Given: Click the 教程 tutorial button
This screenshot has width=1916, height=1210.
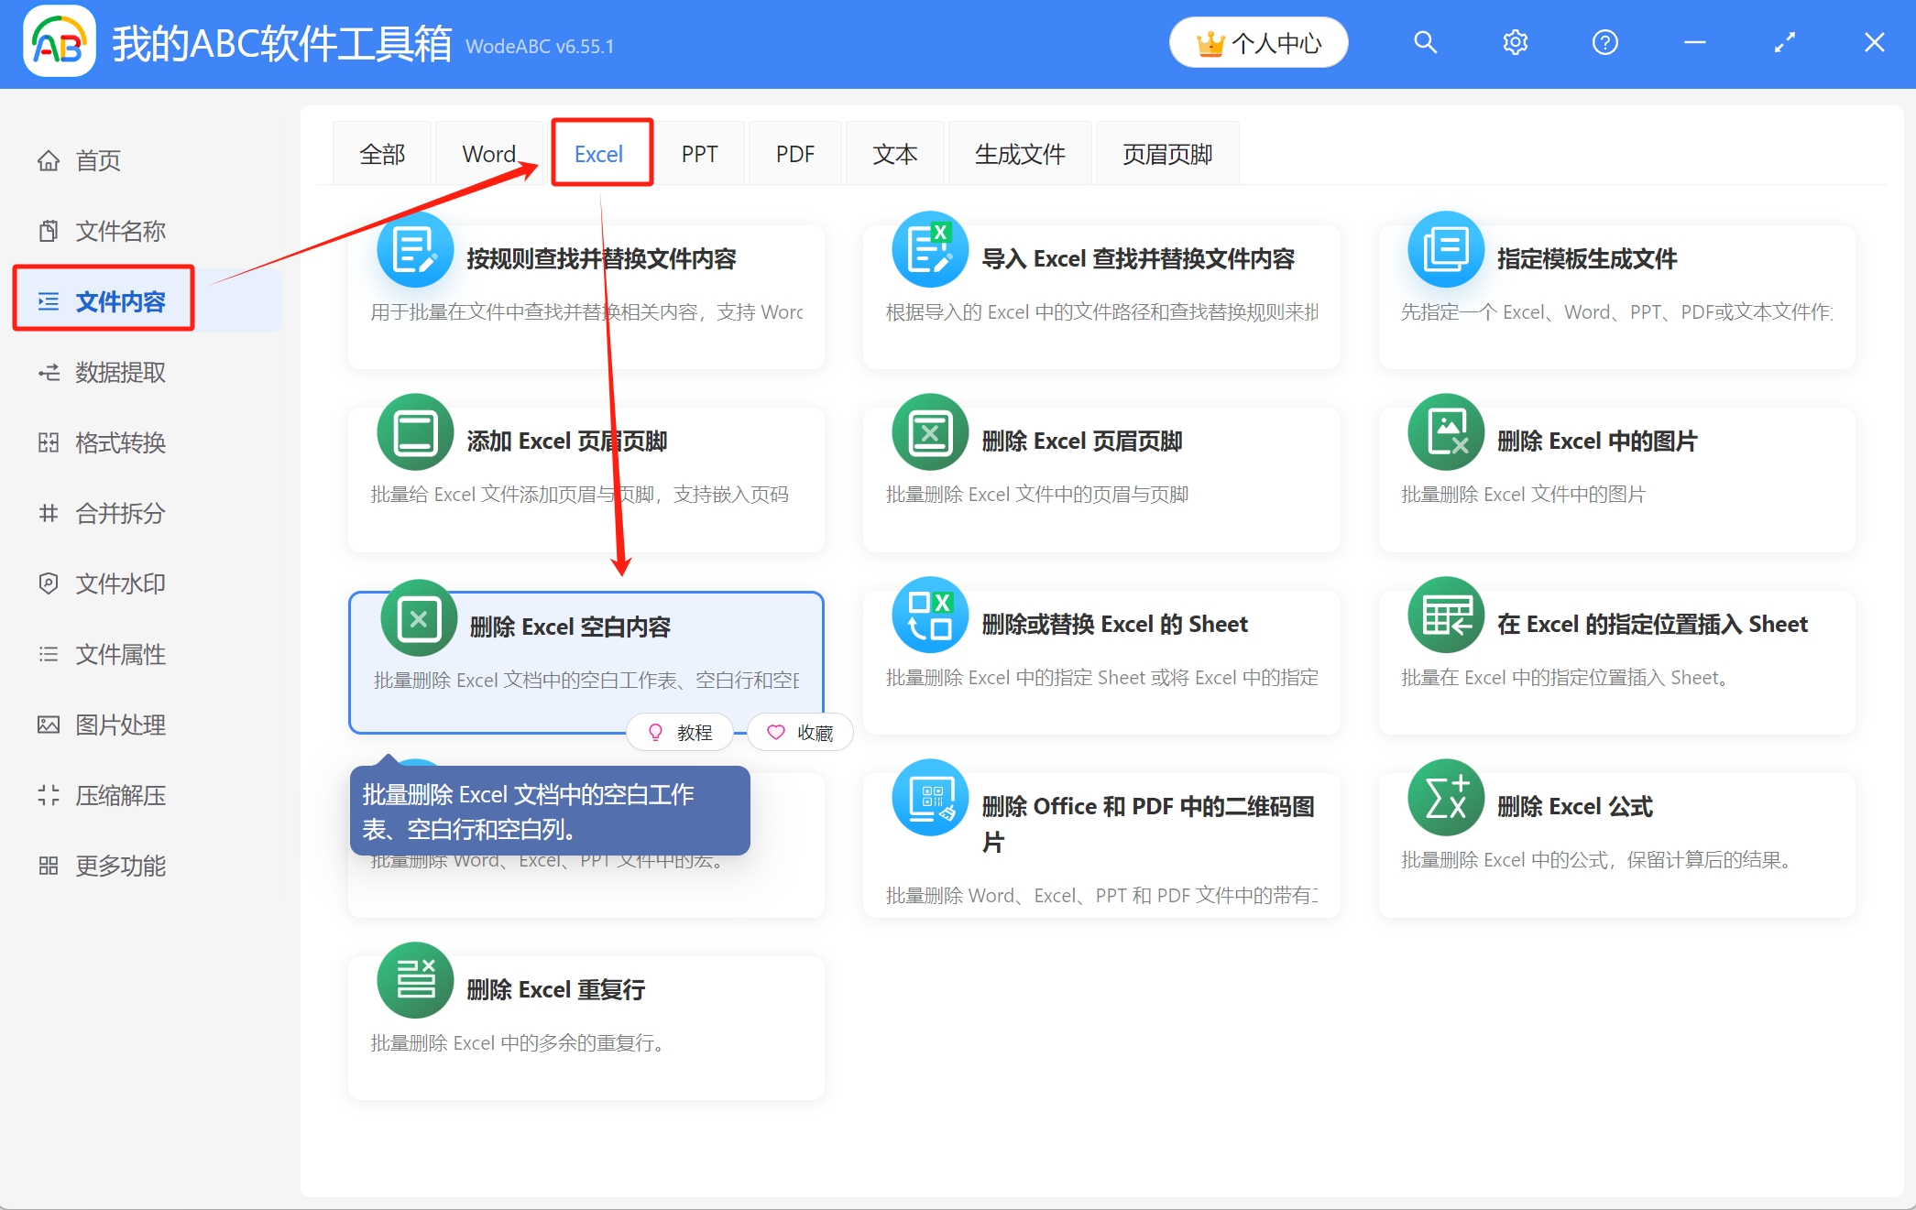Looking at the screenshot, I should [x=679, y=732].
